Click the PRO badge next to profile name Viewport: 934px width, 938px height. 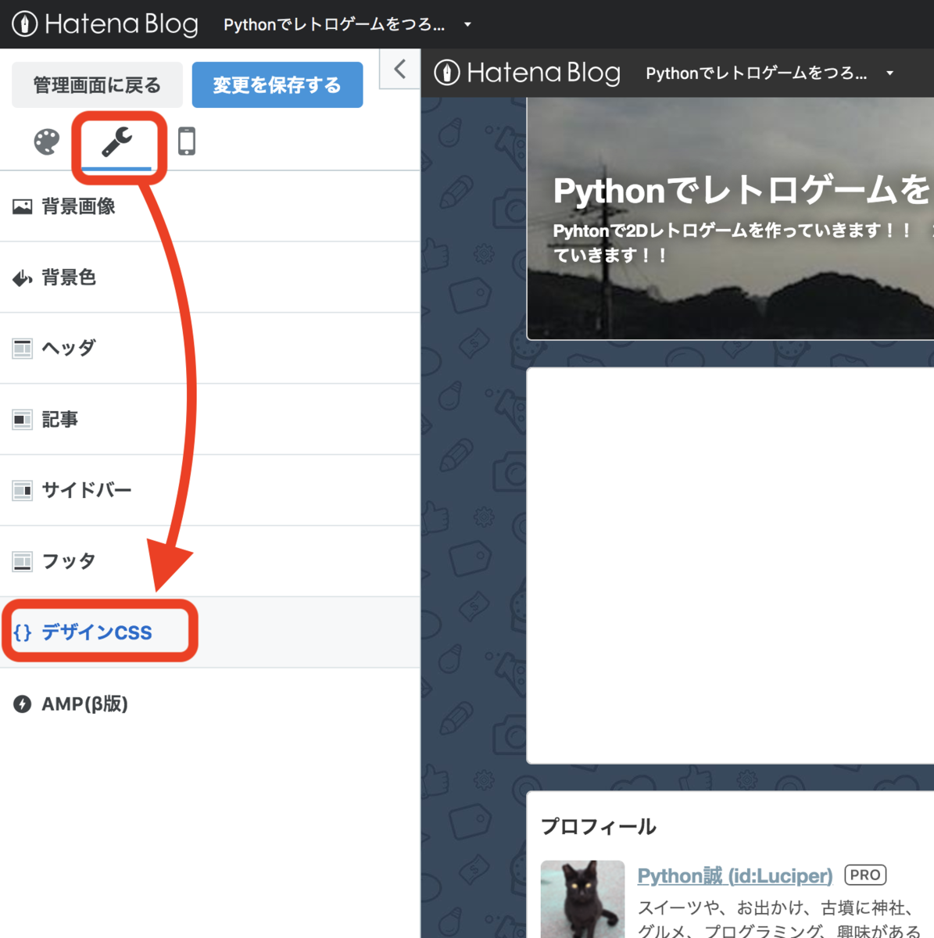[x=864, y=875]
